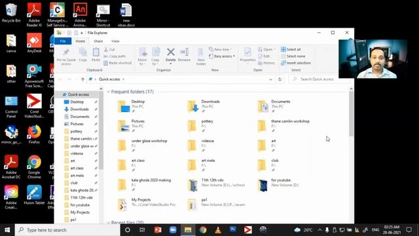Click the Delete ribbon icon
The image size is (419, 236).
(170, 55)
